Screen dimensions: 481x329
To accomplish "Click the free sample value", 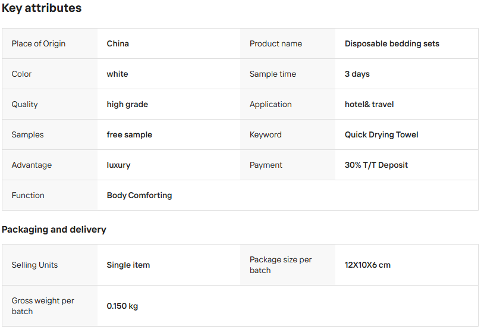I will pos(130,134).
